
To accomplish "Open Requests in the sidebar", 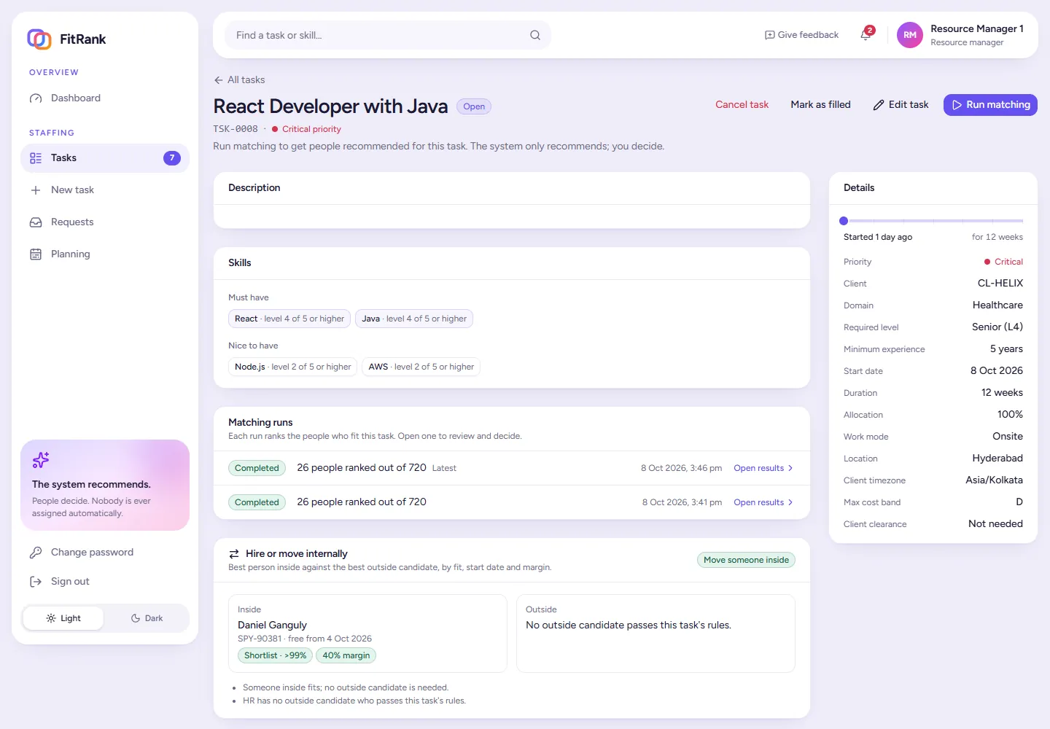I will click(x=105, y=222).
